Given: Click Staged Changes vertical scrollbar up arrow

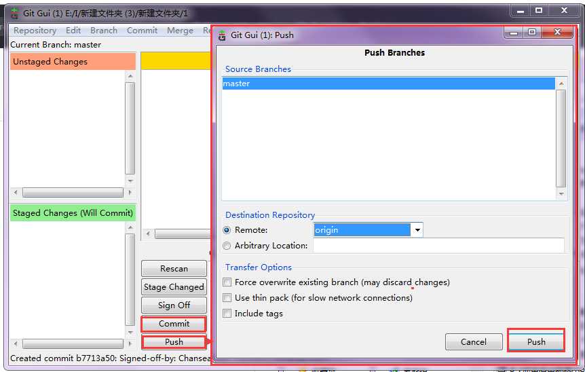Looking at the screenshot, I should (x=130, y=227).
